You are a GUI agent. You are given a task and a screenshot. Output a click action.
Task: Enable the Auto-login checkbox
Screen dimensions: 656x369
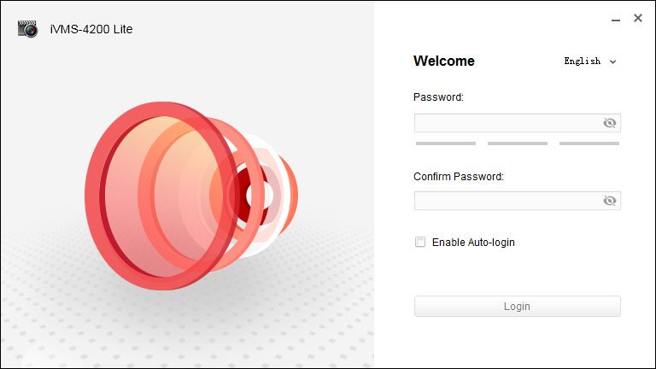coord(420,242)
